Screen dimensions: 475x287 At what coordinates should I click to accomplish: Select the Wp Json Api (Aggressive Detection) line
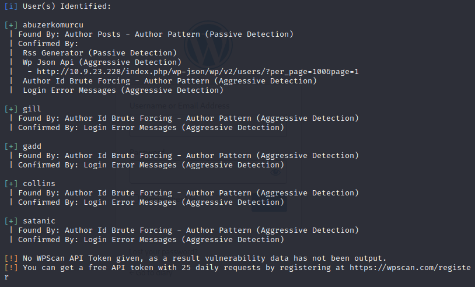coord(102,62)
